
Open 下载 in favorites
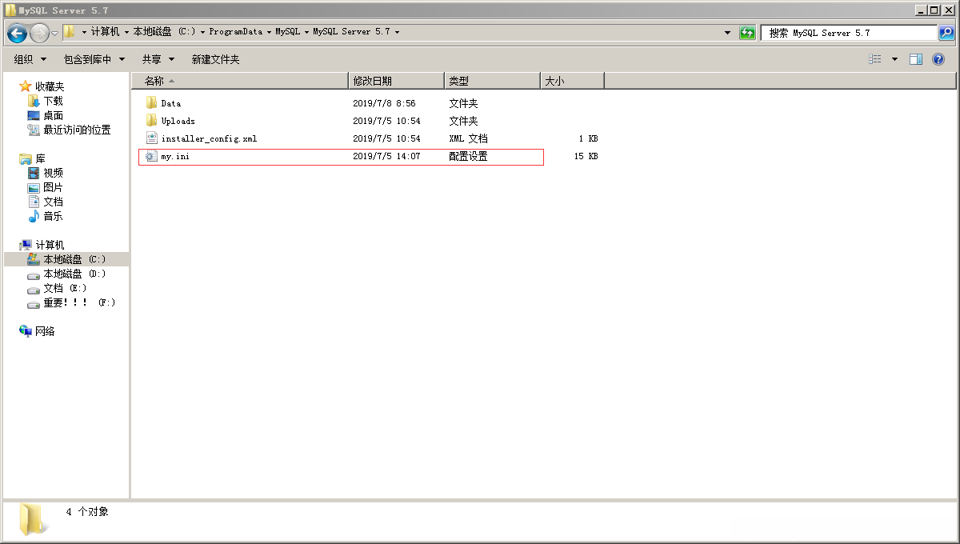click(x=53, y=102)
